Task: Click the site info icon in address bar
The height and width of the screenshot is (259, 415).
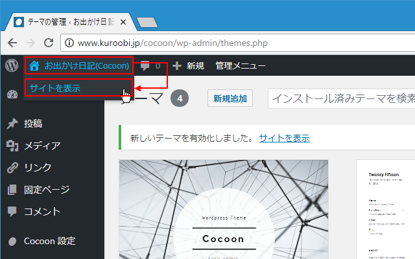Action: (x=69, y=43)
